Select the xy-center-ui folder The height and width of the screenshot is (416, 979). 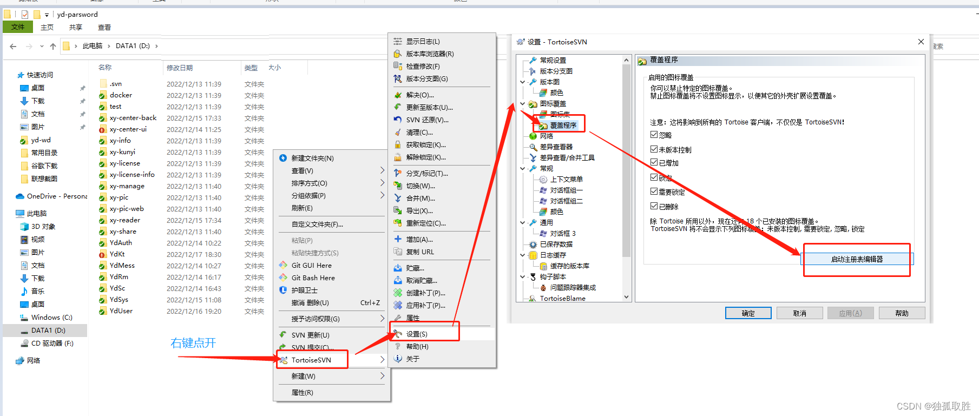128,129
